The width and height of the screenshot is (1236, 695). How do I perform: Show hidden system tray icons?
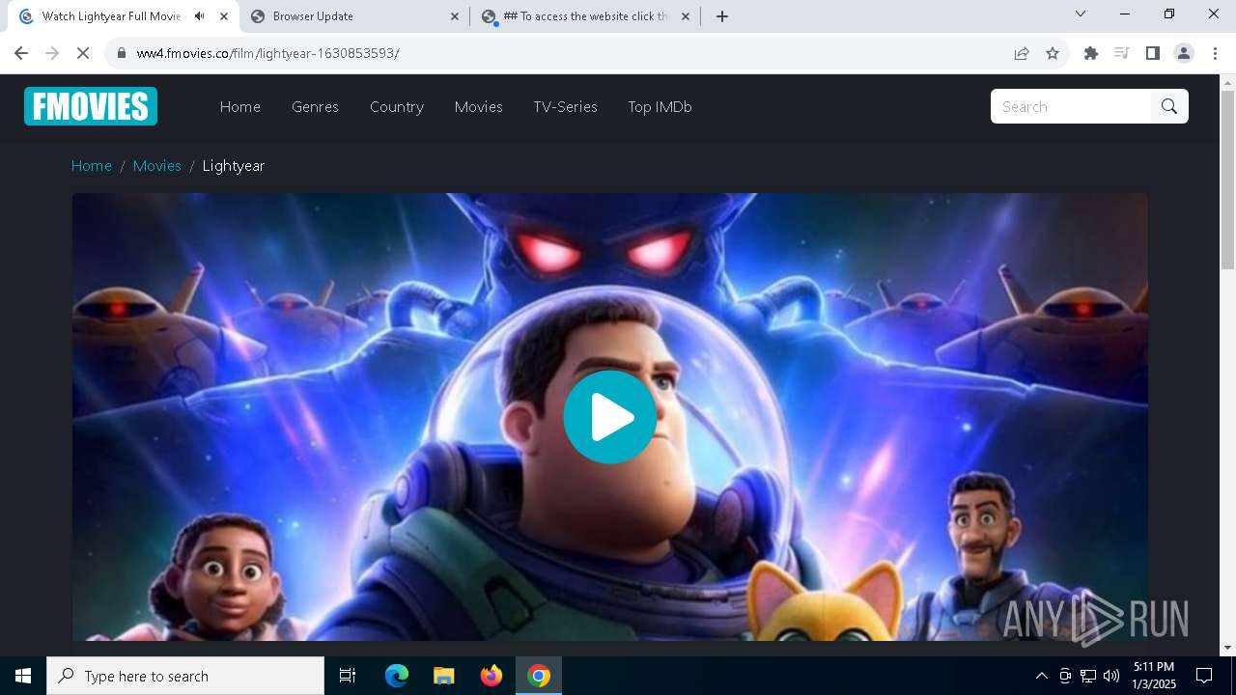pos(1041,676)
